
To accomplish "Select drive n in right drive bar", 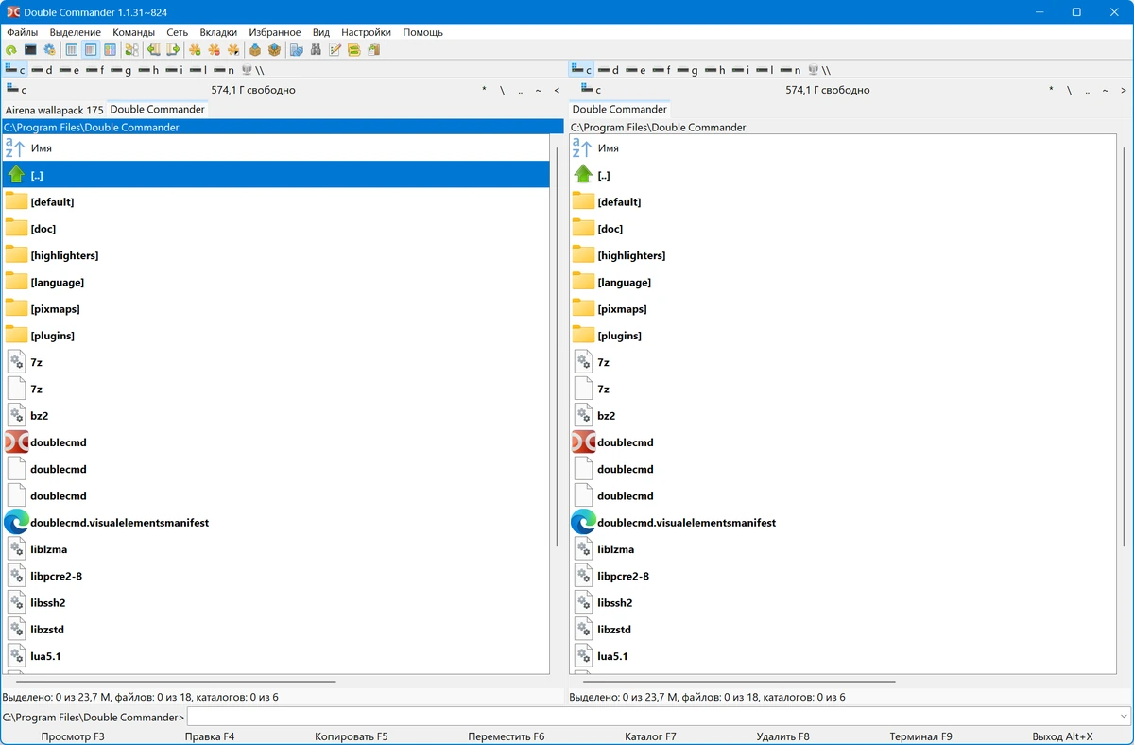I will tap(791, 70).
